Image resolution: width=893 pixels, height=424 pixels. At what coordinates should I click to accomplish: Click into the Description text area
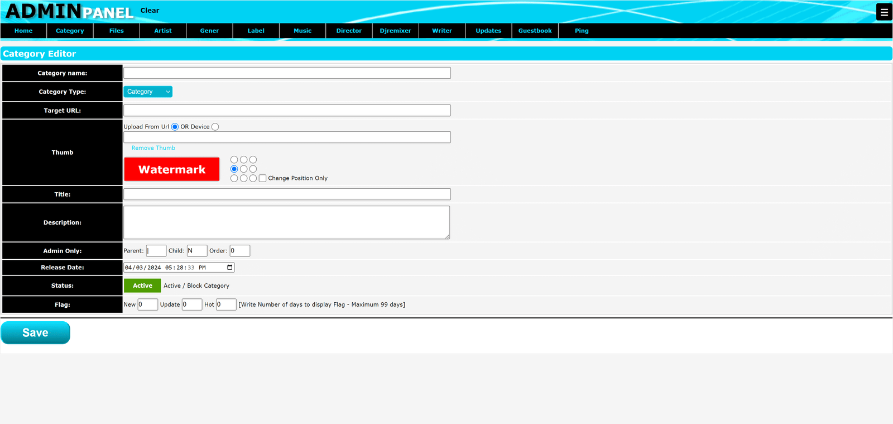click(286, 222)
